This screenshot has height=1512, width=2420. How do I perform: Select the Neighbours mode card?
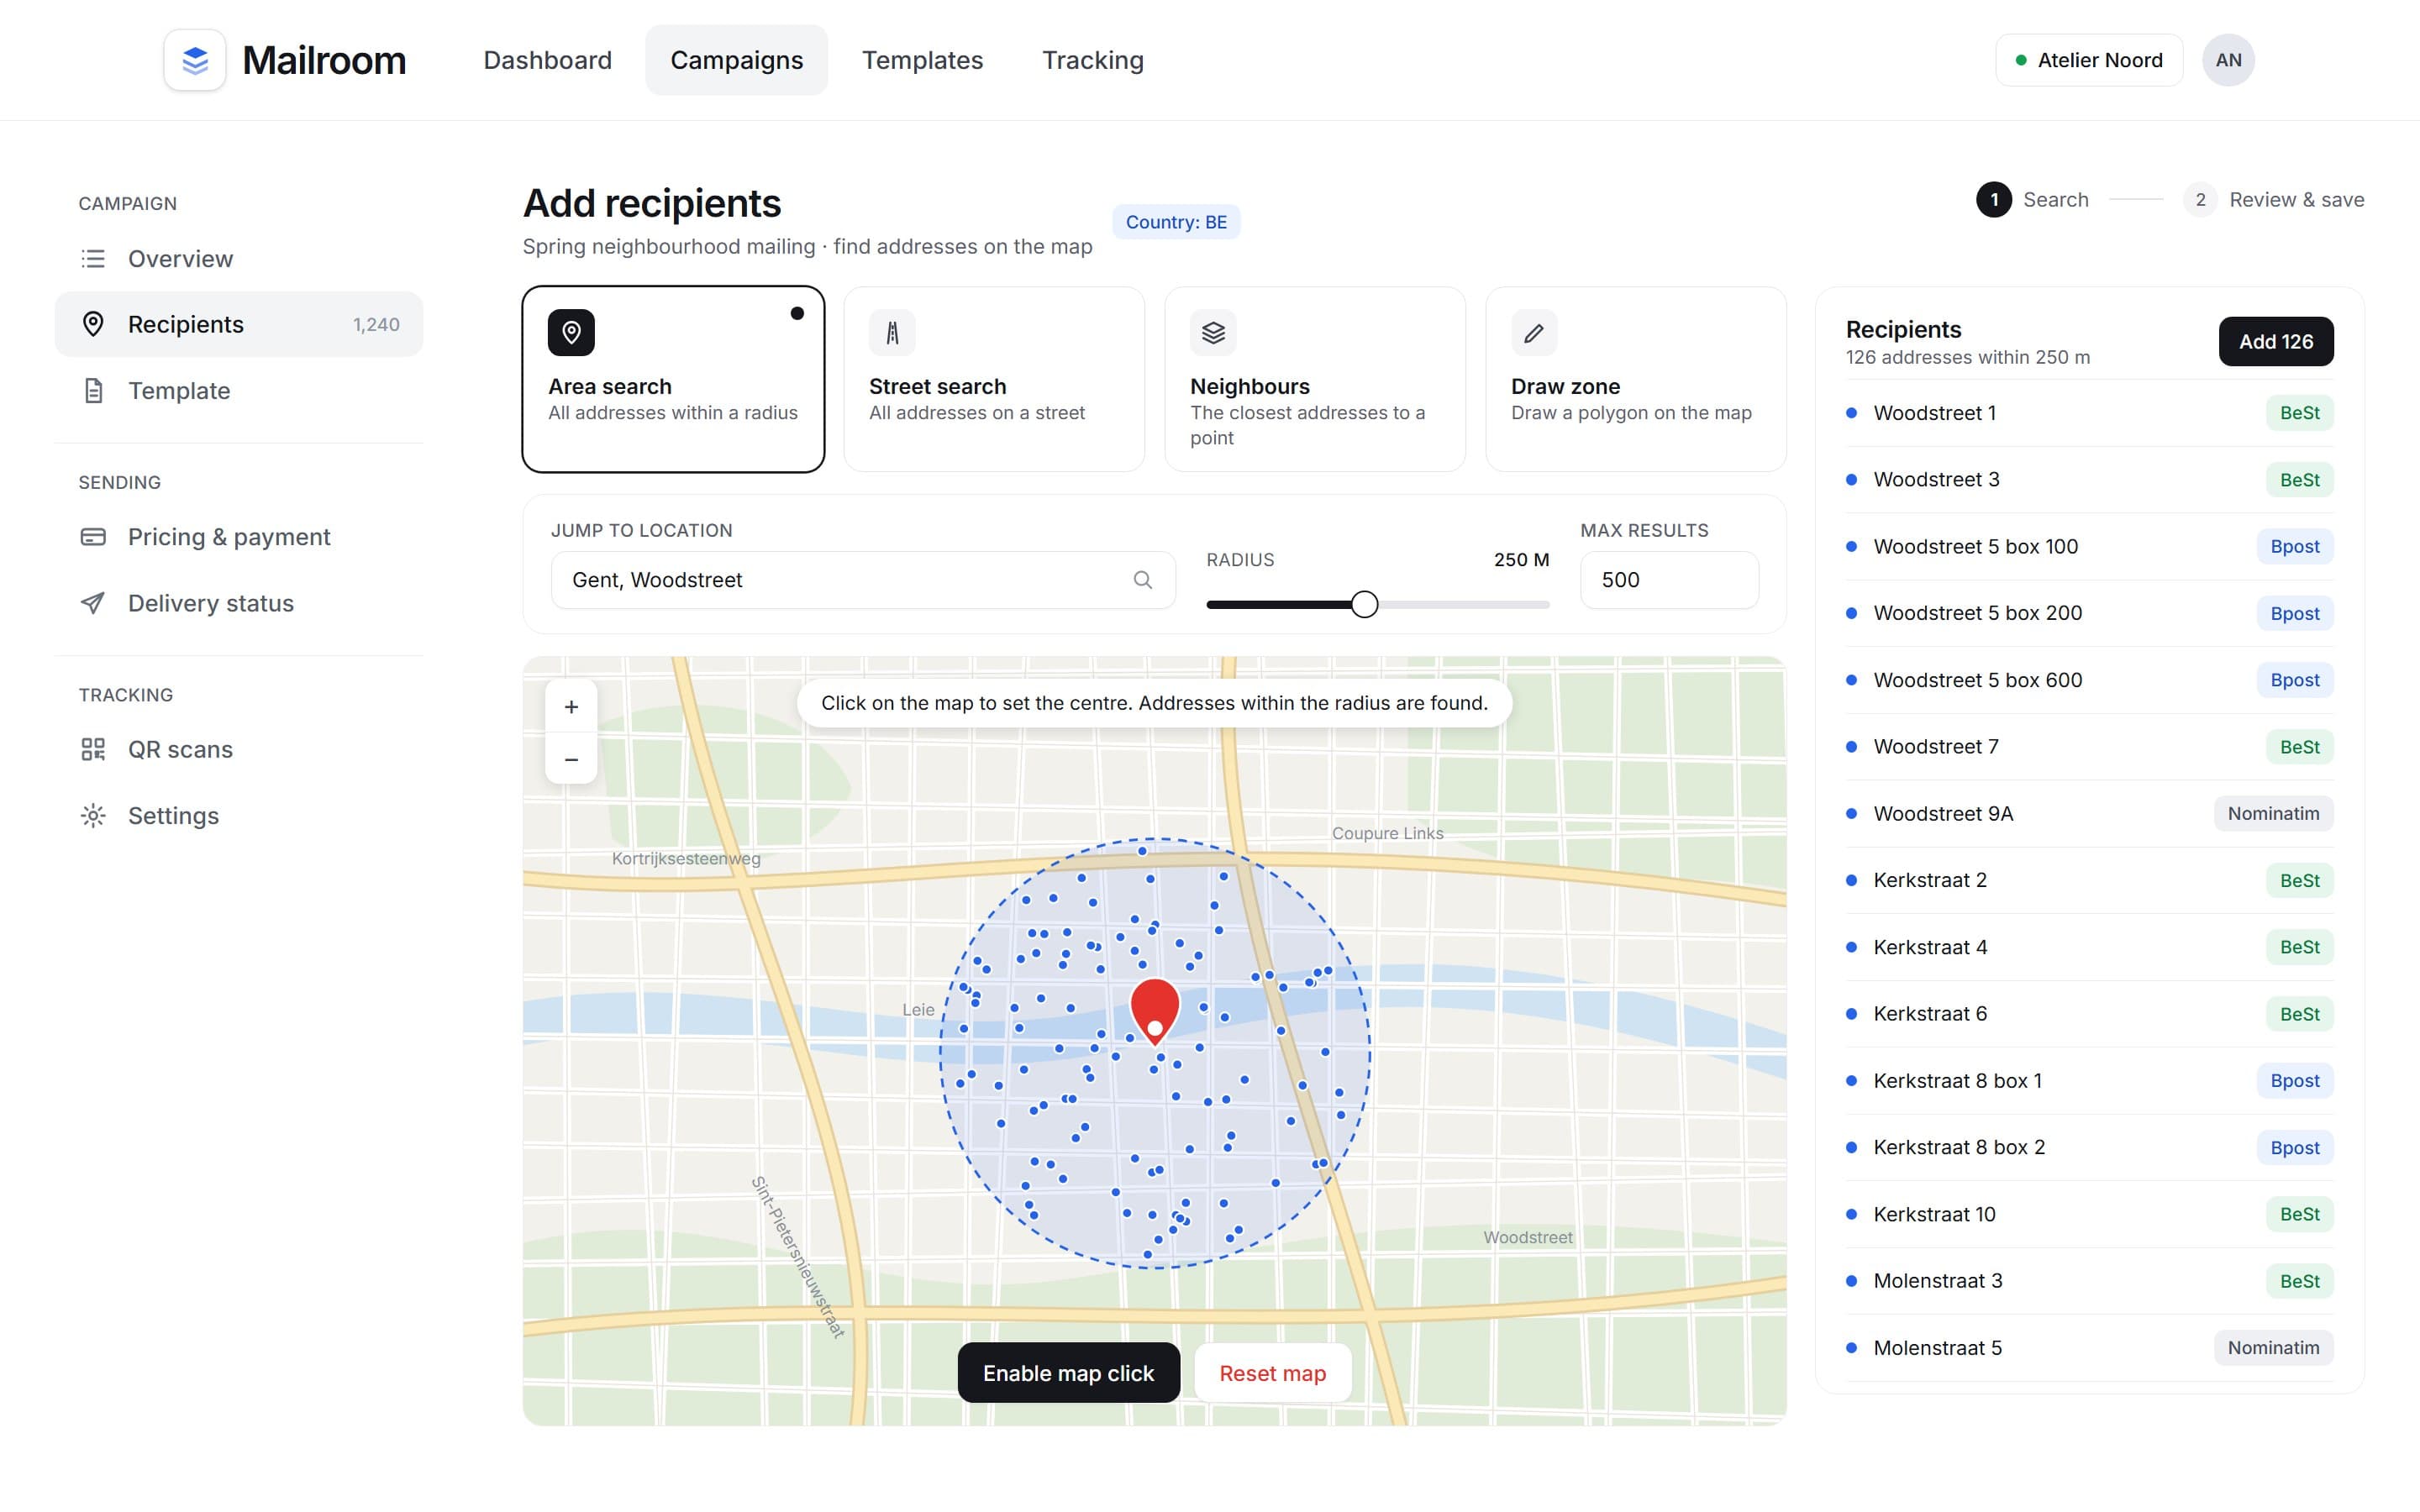tap(1315, 379)
